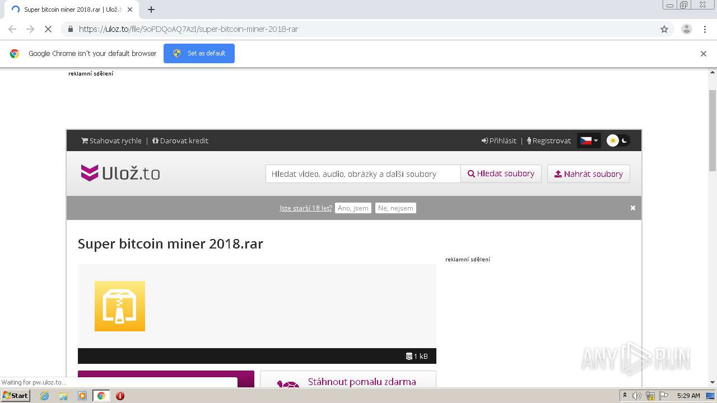Image resolution: width=717 pixels, height=403 pixels.
Task: Click the Super bitcoin miner 2018.rar heading
Action: tap(170, 244)
